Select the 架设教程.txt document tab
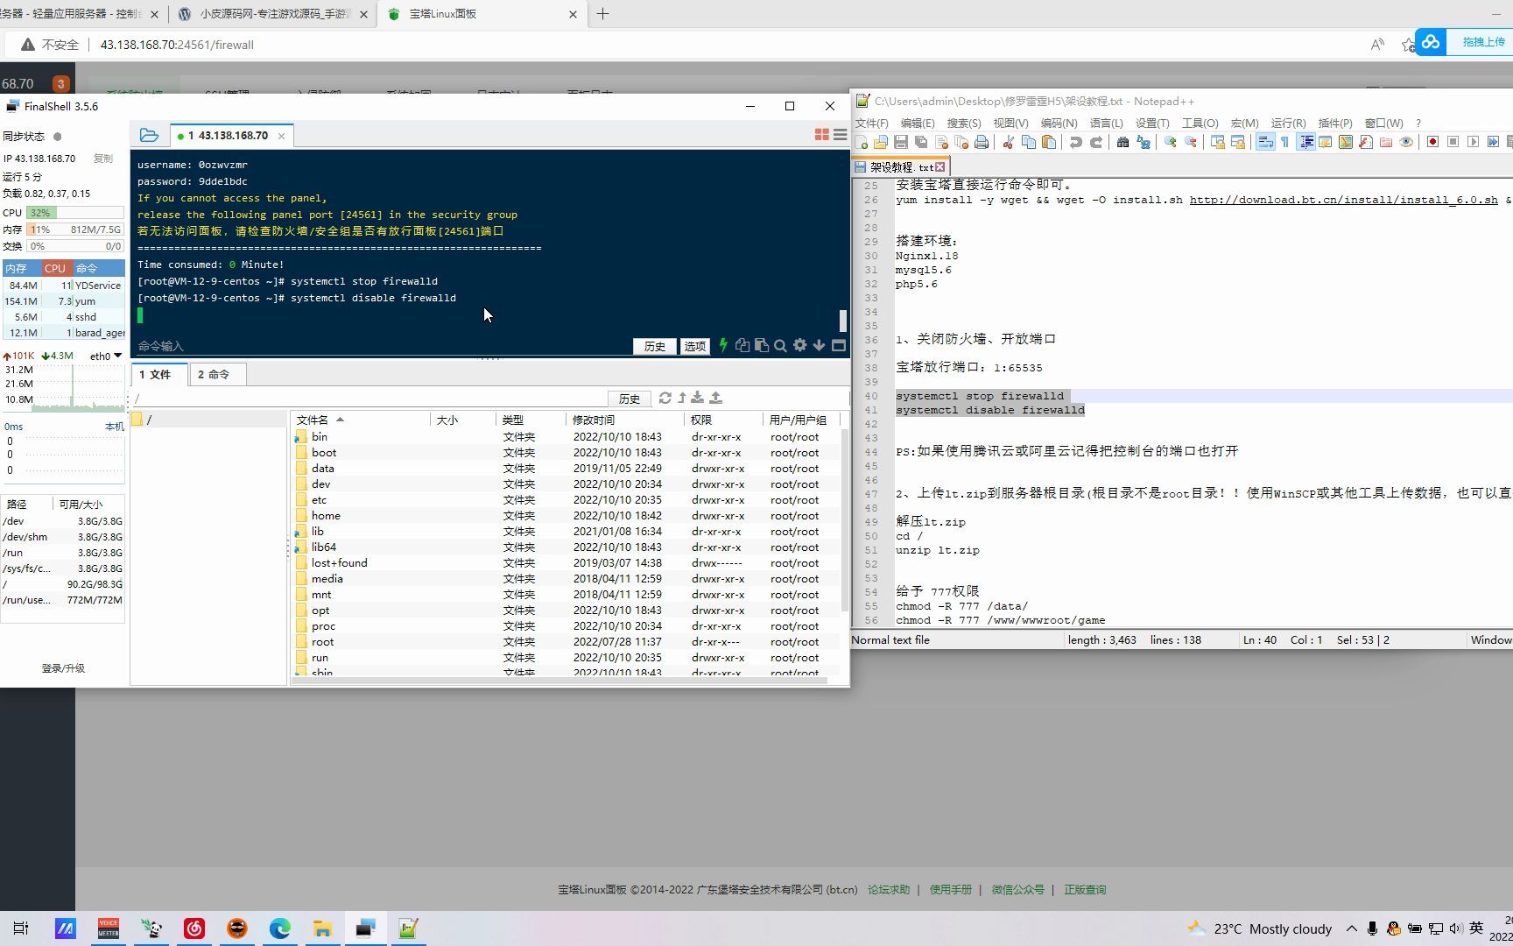The image size is (1513, 946). pyautogui.click(x=901, y=167)
